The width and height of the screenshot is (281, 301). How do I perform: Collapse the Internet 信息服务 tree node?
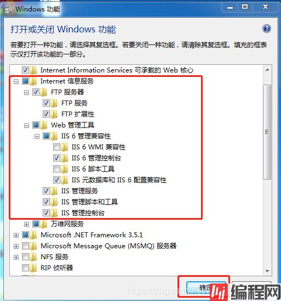click(x=16, y=82)
